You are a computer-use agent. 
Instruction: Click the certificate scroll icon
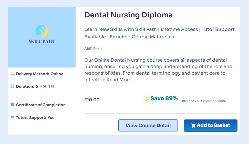point(12,104)
